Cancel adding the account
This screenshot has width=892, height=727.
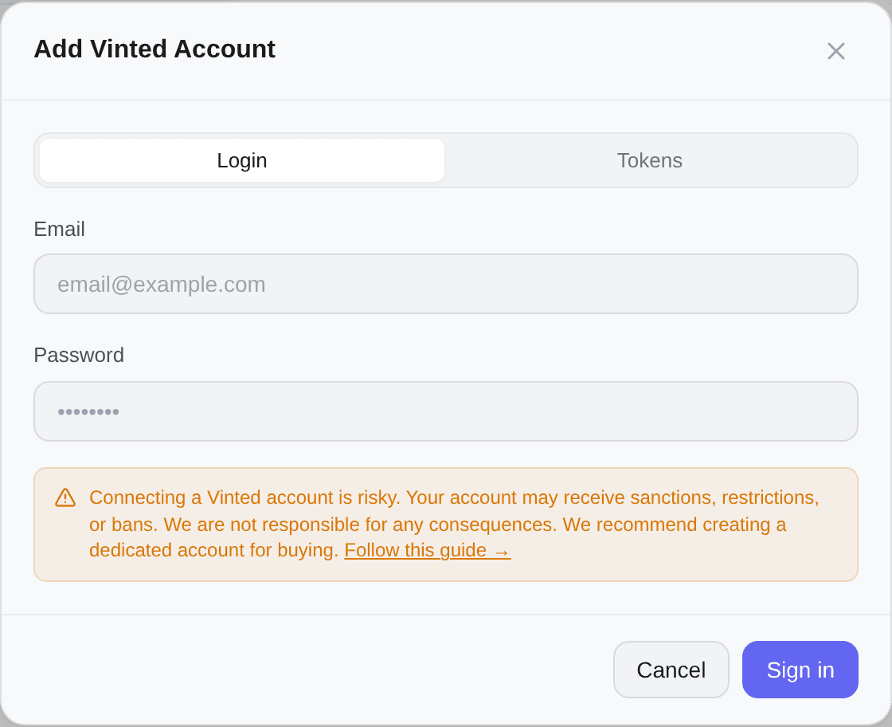(x=671, y=670)
